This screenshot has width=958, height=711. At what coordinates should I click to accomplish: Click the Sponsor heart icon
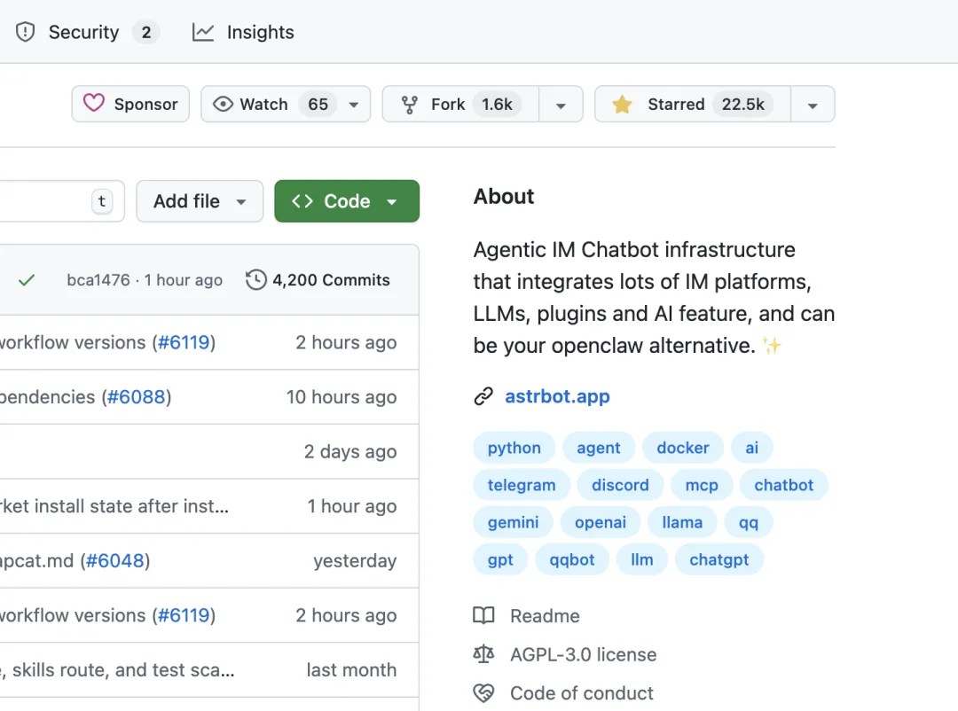click(x=94, y=104)
